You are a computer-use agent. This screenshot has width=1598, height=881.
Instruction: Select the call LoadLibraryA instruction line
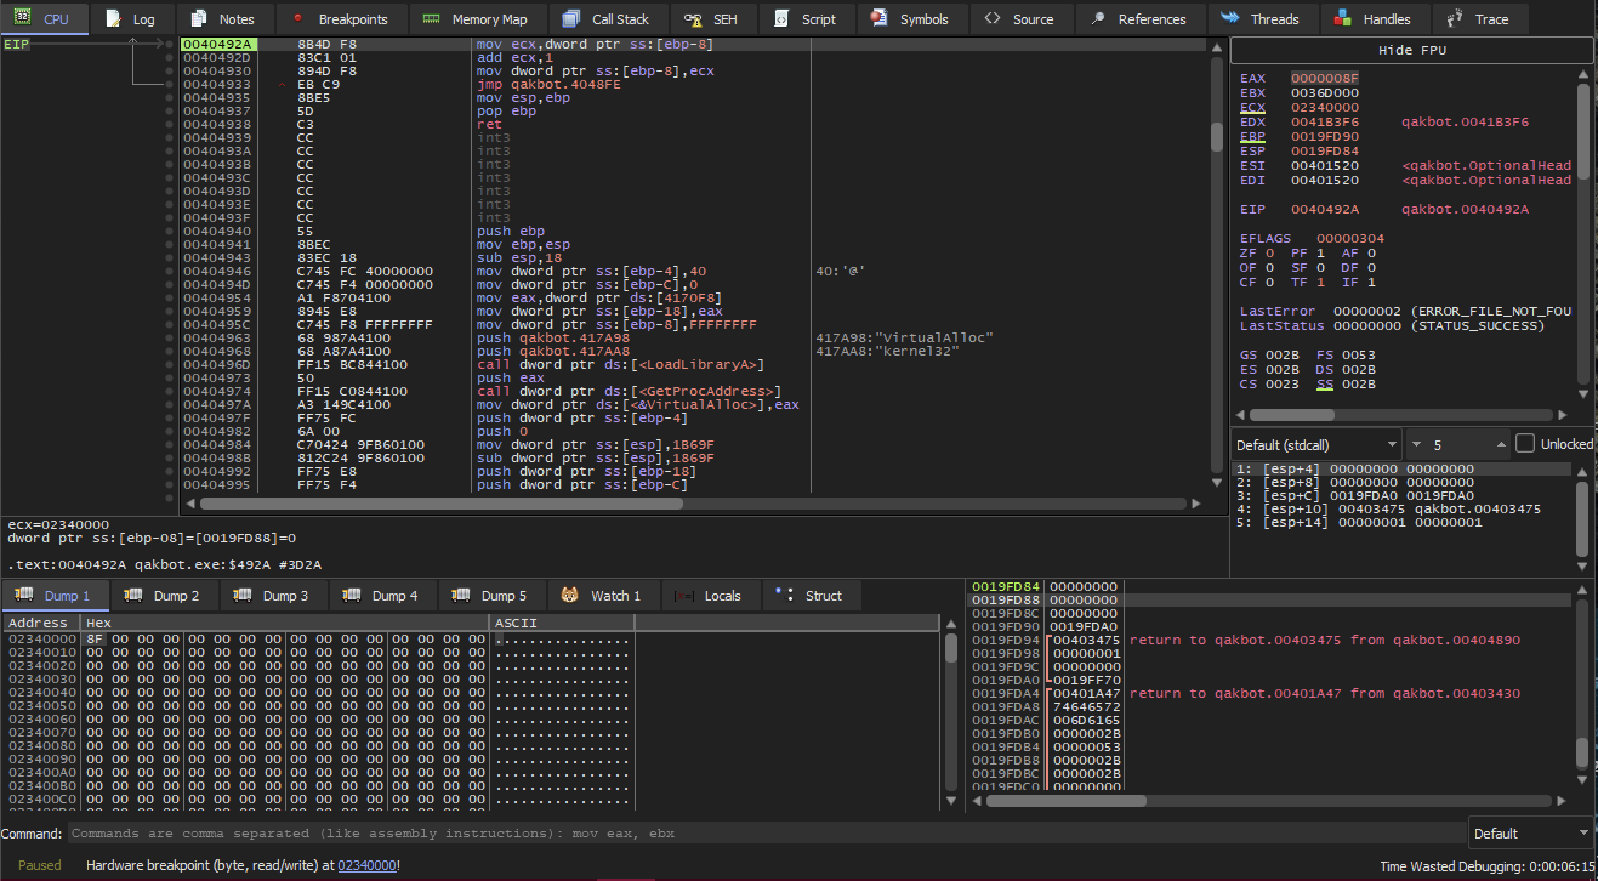[621, 365]
